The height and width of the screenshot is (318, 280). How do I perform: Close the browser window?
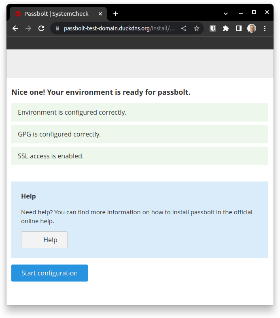tap(267, 13)
